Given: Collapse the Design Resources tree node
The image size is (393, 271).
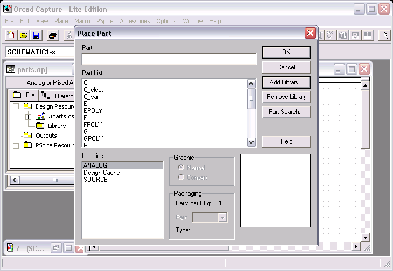Looking at the screenshot, I should 16,106.
